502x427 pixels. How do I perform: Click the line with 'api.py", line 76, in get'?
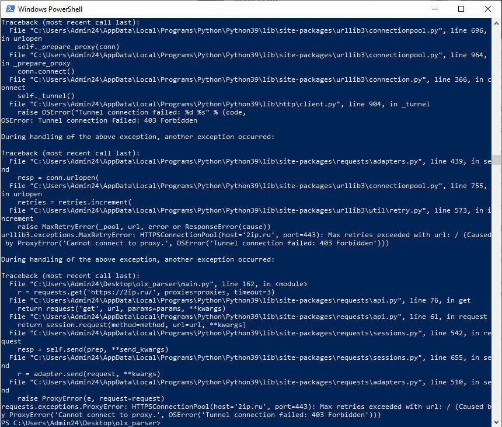[240, 300]
